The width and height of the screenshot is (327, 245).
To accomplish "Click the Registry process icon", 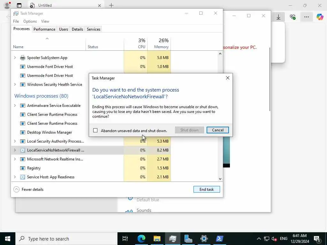I will point(23,168).
